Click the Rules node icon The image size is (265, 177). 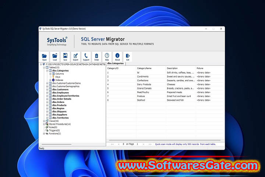47,127
